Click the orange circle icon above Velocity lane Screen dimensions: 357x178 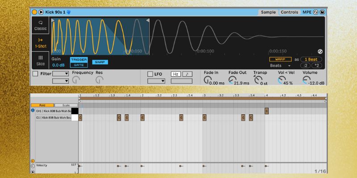(33, 161)
